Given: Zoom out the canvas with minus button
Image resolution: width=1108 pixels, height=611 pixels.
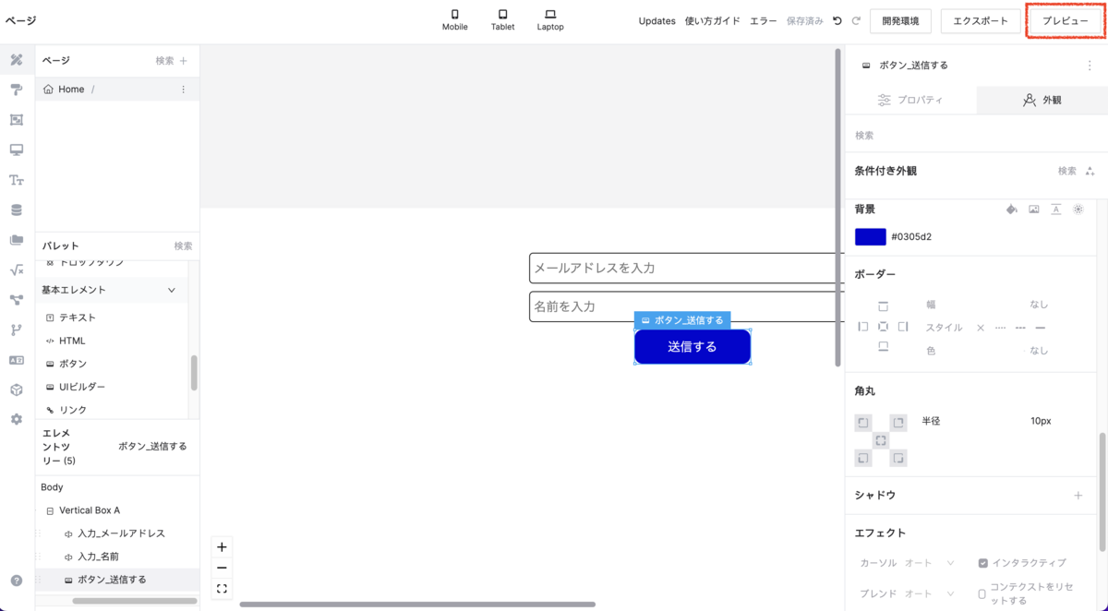Looking at the screenshot, I should tap(222, 568).
